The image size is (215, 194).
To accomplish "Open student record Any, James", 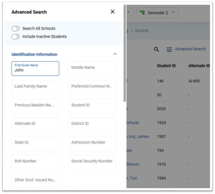I will [x=138, y=136].
